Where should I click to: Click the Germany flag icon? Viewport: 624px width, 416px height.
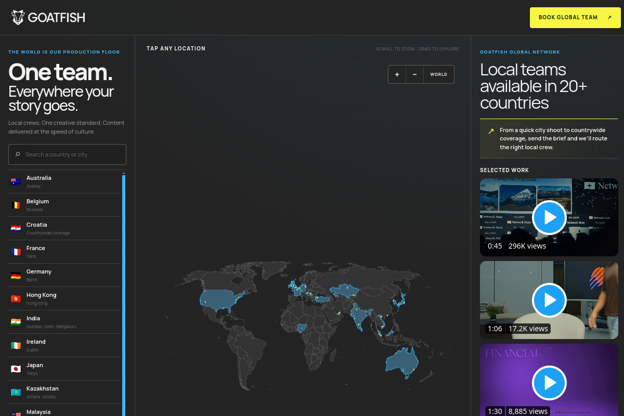point(16,275)
